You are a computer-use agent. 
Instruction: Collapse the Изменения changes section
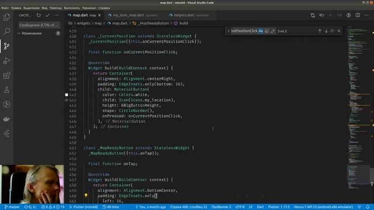pyautogui.click(x=19, y=33)
